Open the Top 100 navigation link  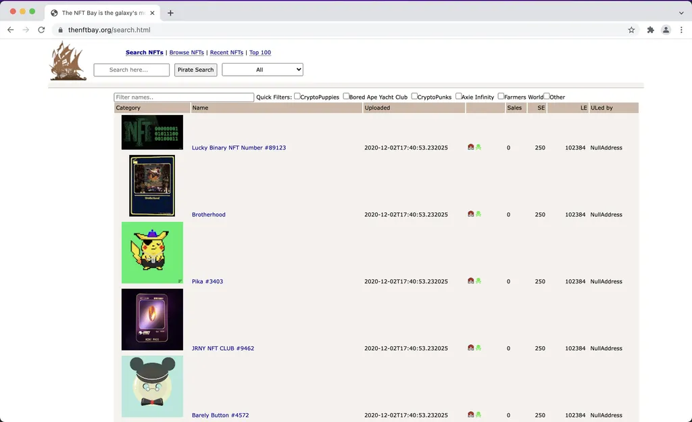[x=260, y=53]
